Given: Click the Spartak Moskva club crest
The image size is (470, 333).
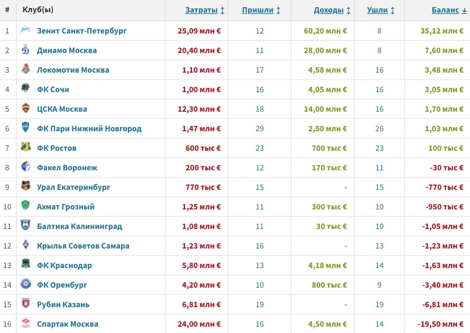Looking at the screenshot, I should (26, 323).
